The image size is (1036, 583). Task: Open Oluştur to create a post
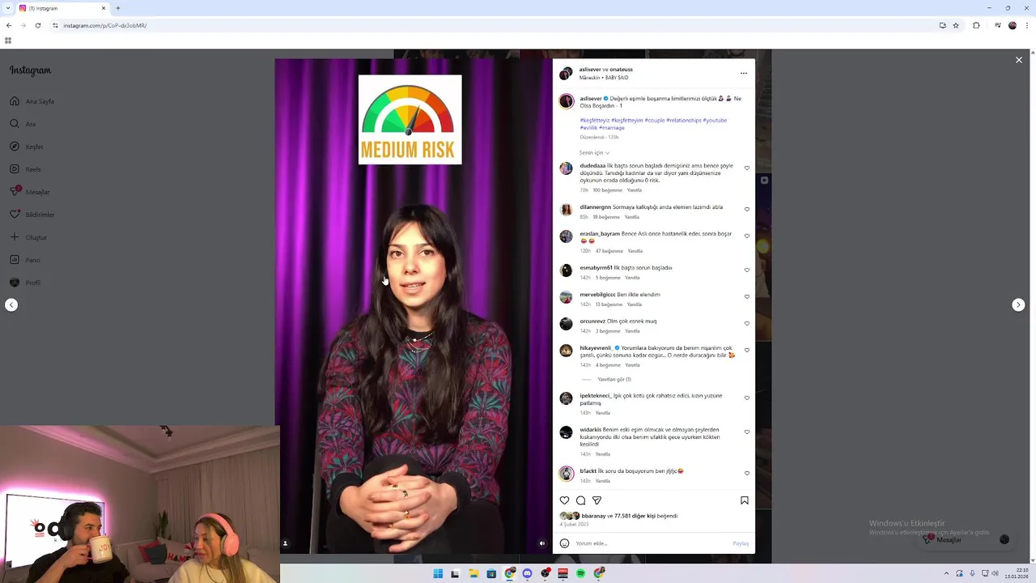tap(28, 237)
